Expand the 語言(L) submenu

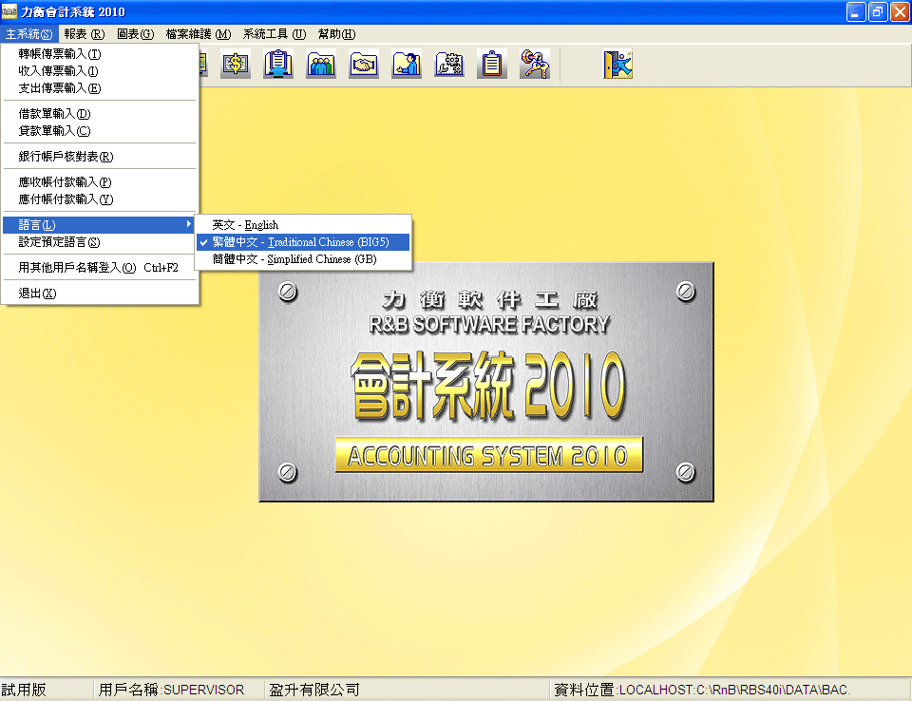click(x=100, y=225)
